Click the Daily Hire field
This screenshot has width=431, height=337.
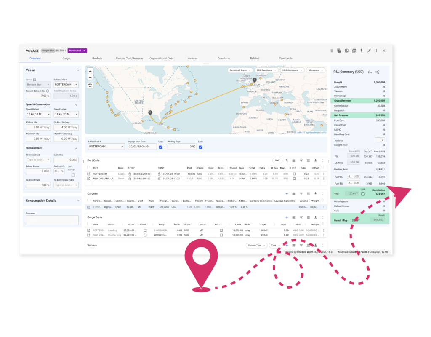tap(66, 160)
